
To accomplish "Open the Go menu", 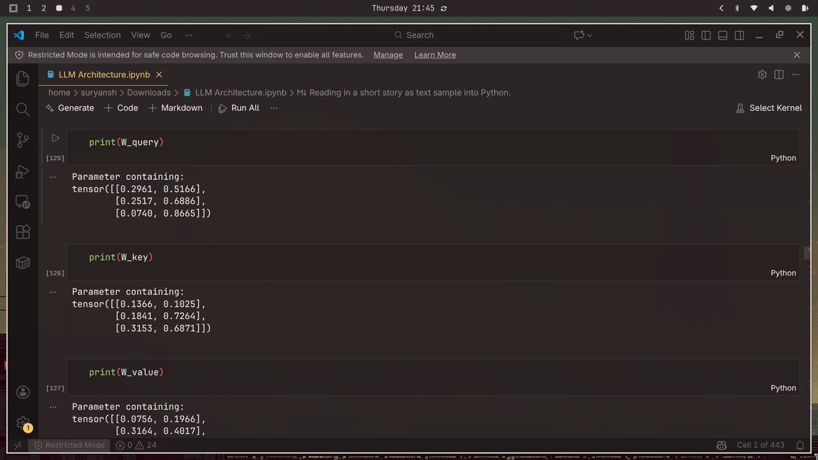I will coord(166,35).
